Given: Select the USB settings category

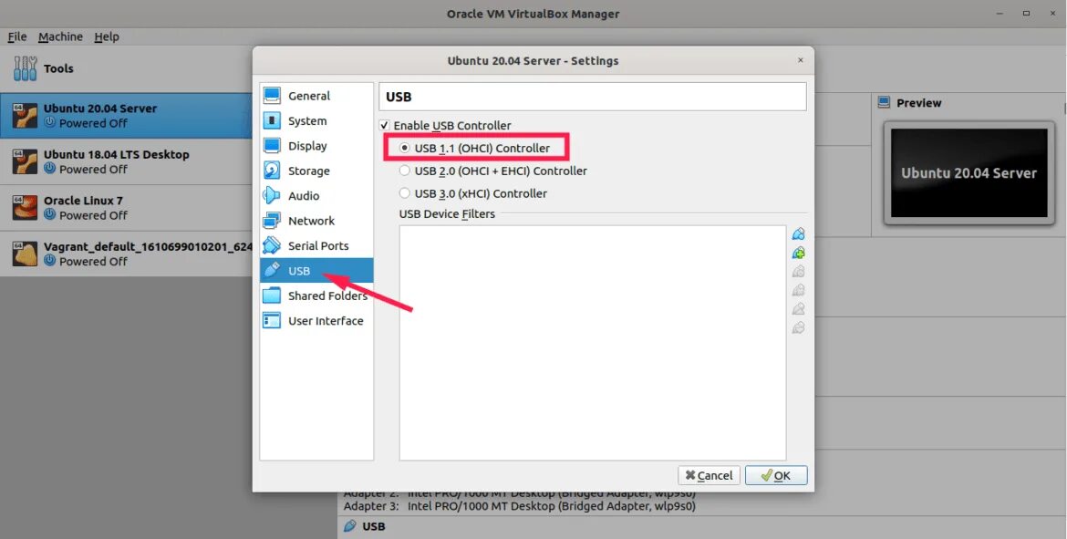Looking at the screenshot, I should [316, 270].
